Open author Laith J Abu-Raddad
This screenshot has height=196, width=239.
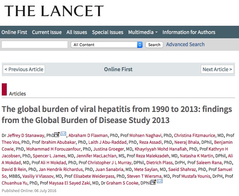click(x=108, y=142)
